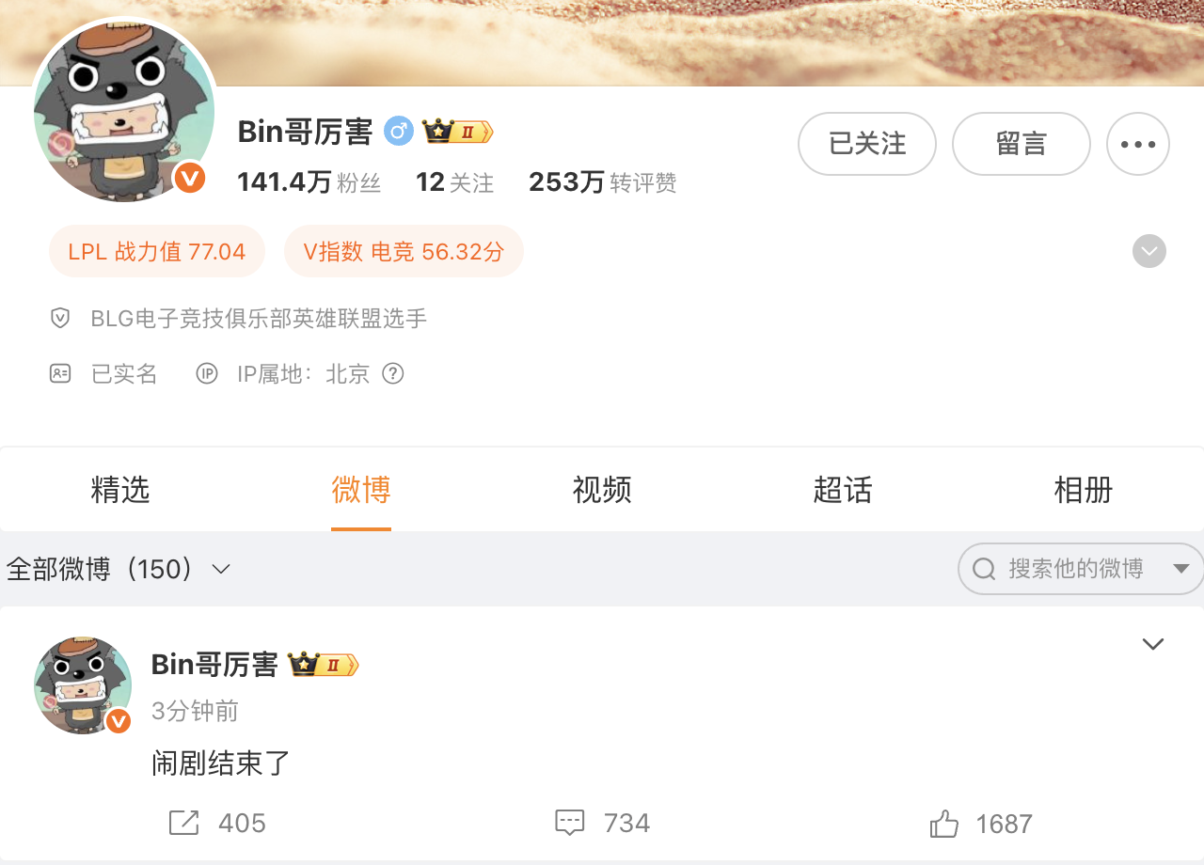This screenshot has height=865, width=1204.
Task: Open the large profile avatar picture
Action: click(126, 111)
